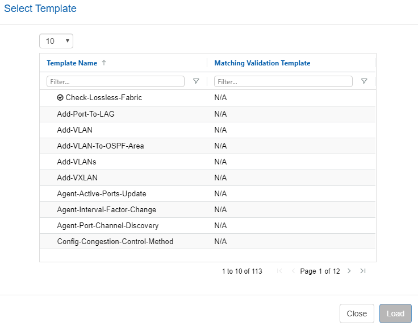The image size is (418, 330).
Task: Sort by the Template Name column header
Action: click(x=72, y=63)
